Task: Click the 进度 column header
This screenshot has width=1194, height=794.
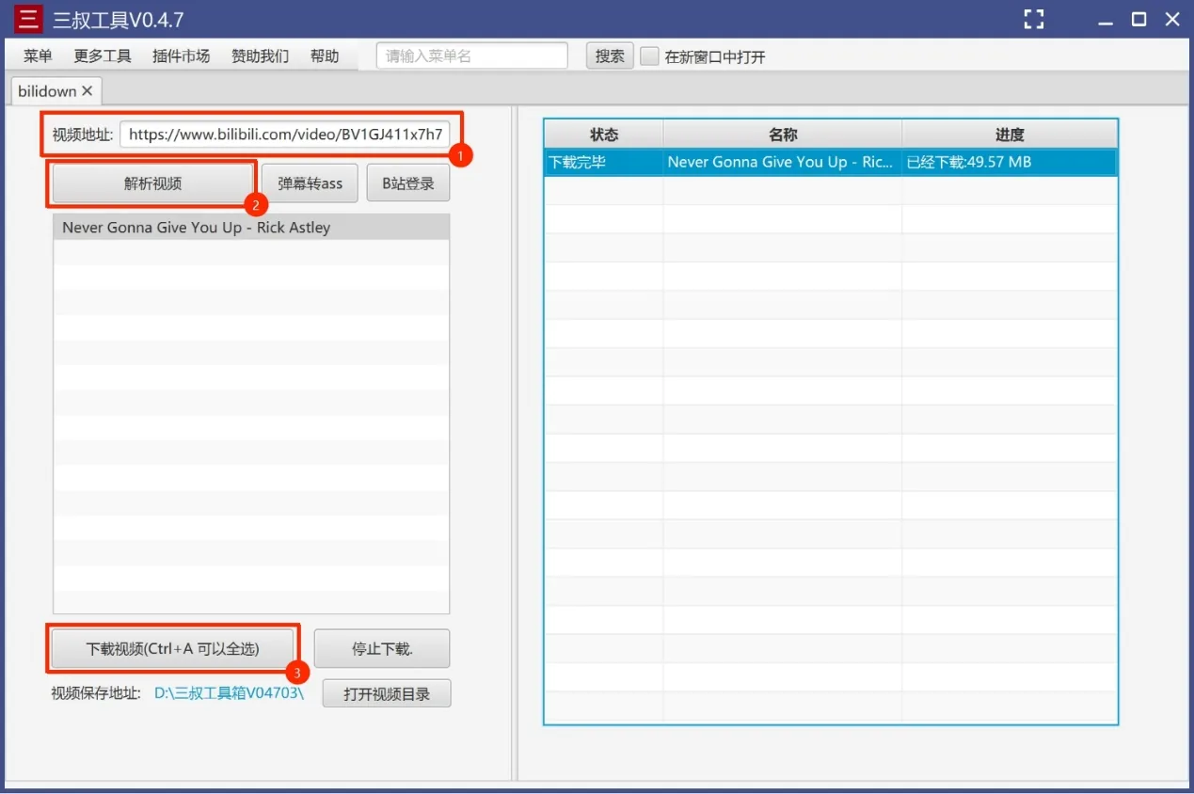Action: (x=1010, y=135)
